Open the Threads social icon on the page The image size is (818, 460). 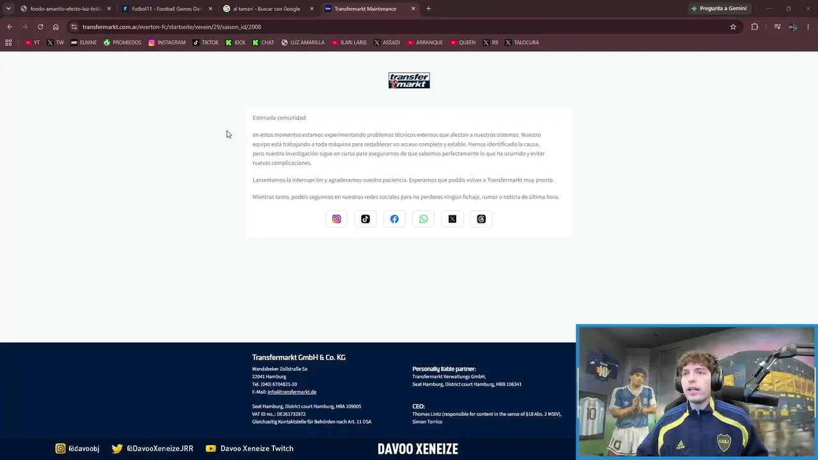point(481,219)
